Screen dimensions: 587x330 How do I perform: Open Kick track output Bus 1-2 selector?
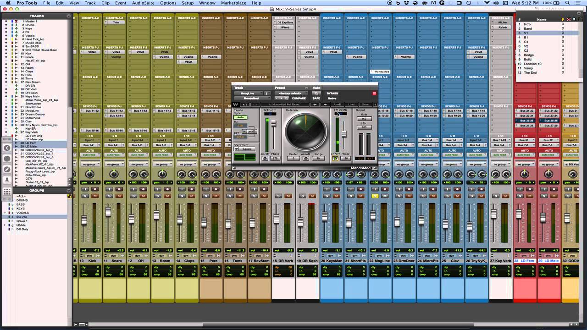tap(90, 145)
